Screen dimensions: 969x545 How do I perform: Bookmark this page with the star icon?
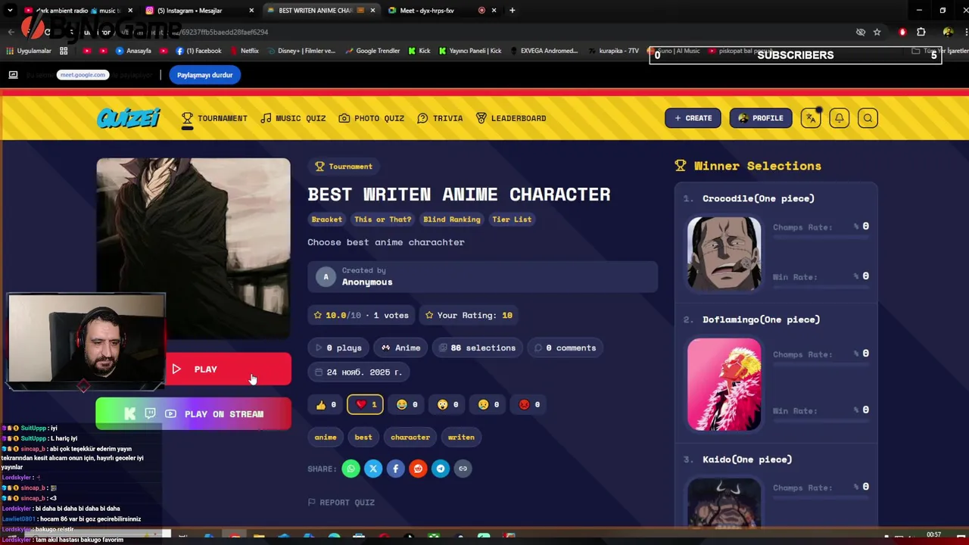click(x=877, y=32)
